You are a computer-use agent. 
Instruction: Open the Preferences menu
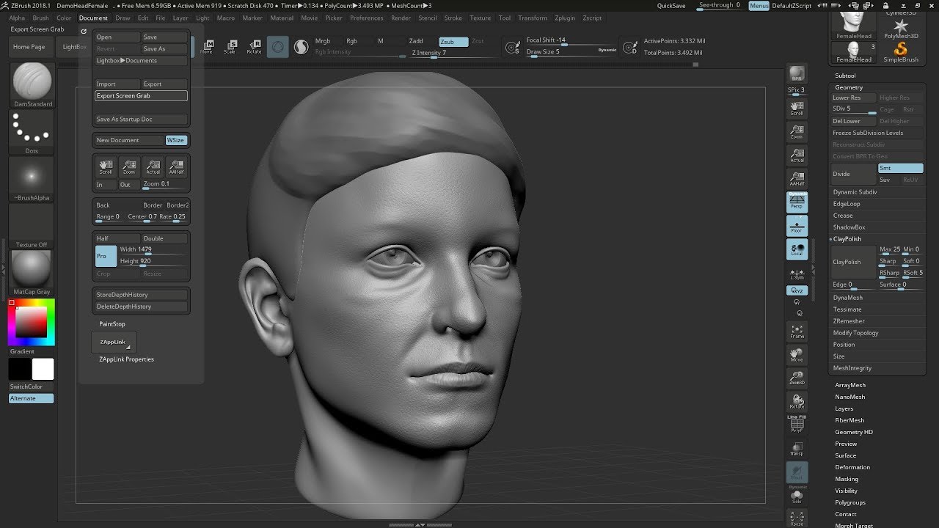(x=366, y=18)
